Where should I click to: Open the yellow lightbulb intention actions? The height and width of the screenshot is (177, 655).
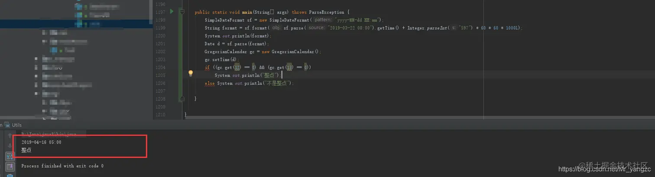click(x=190, y=73)
